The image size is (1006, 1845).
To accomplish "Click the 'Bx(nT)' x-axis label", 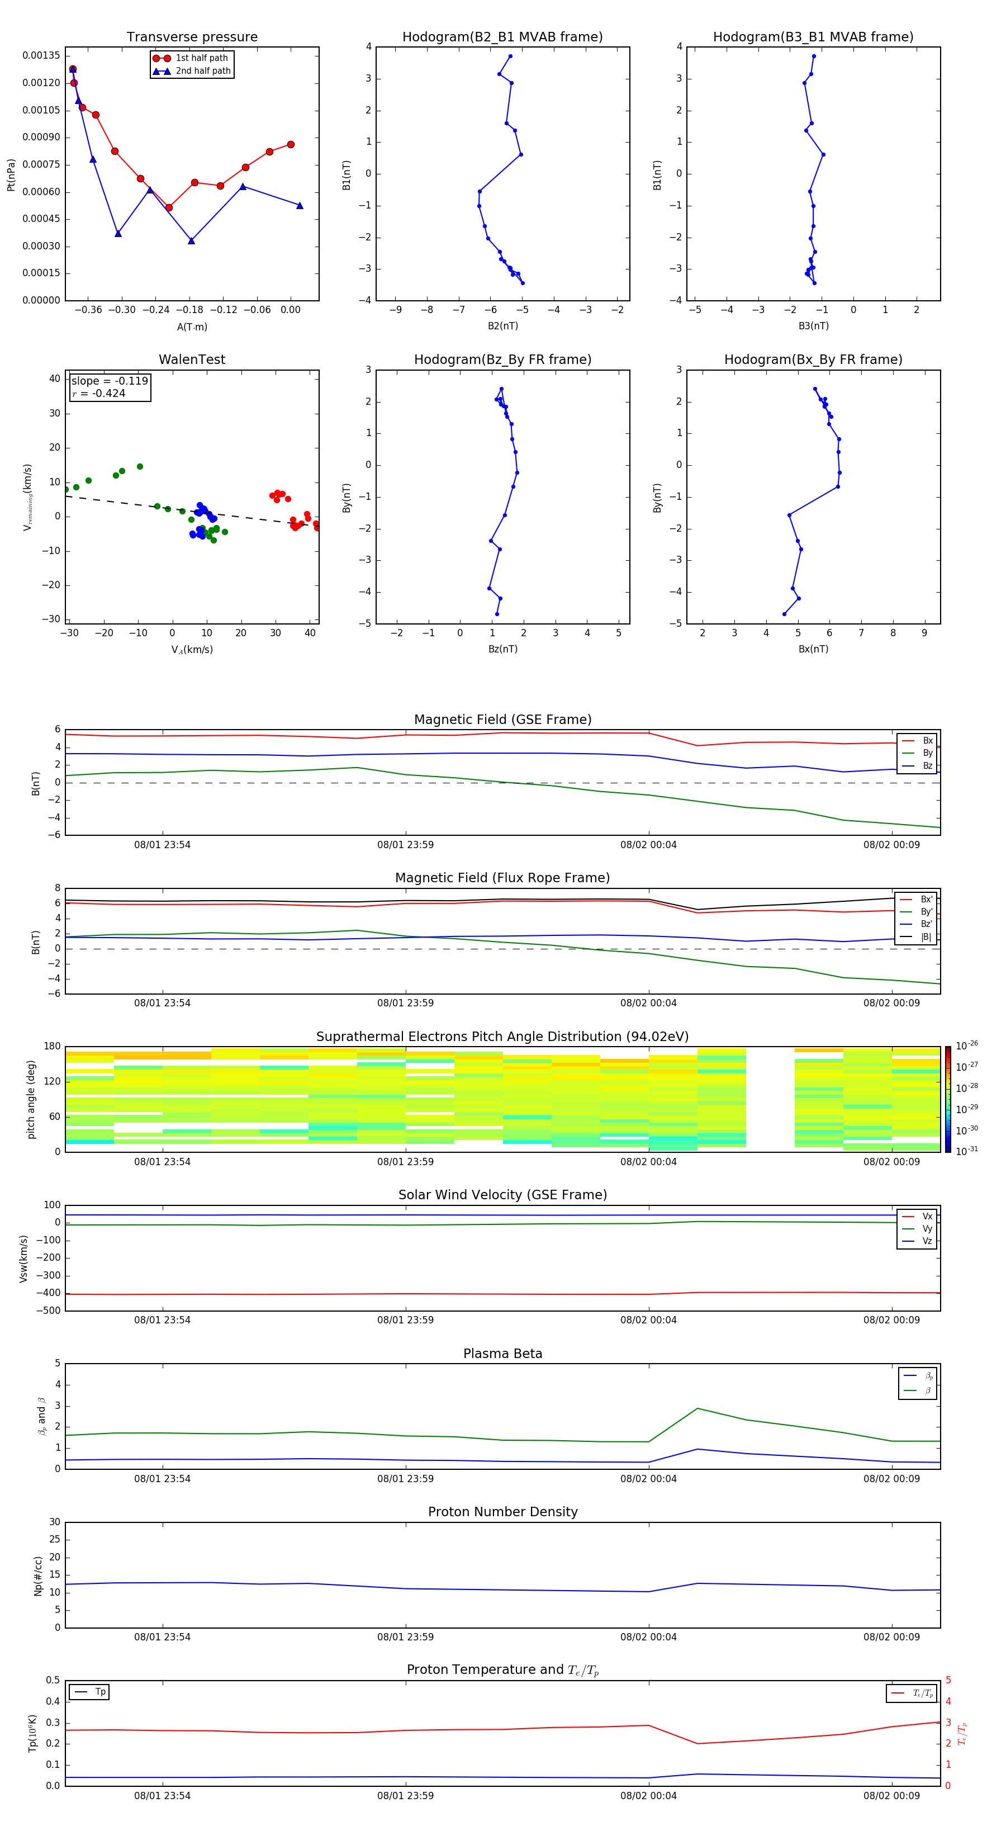I will click(x=813, y=649).
